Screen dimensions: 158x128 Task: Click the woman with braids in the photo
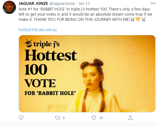[x=93, y=86]
